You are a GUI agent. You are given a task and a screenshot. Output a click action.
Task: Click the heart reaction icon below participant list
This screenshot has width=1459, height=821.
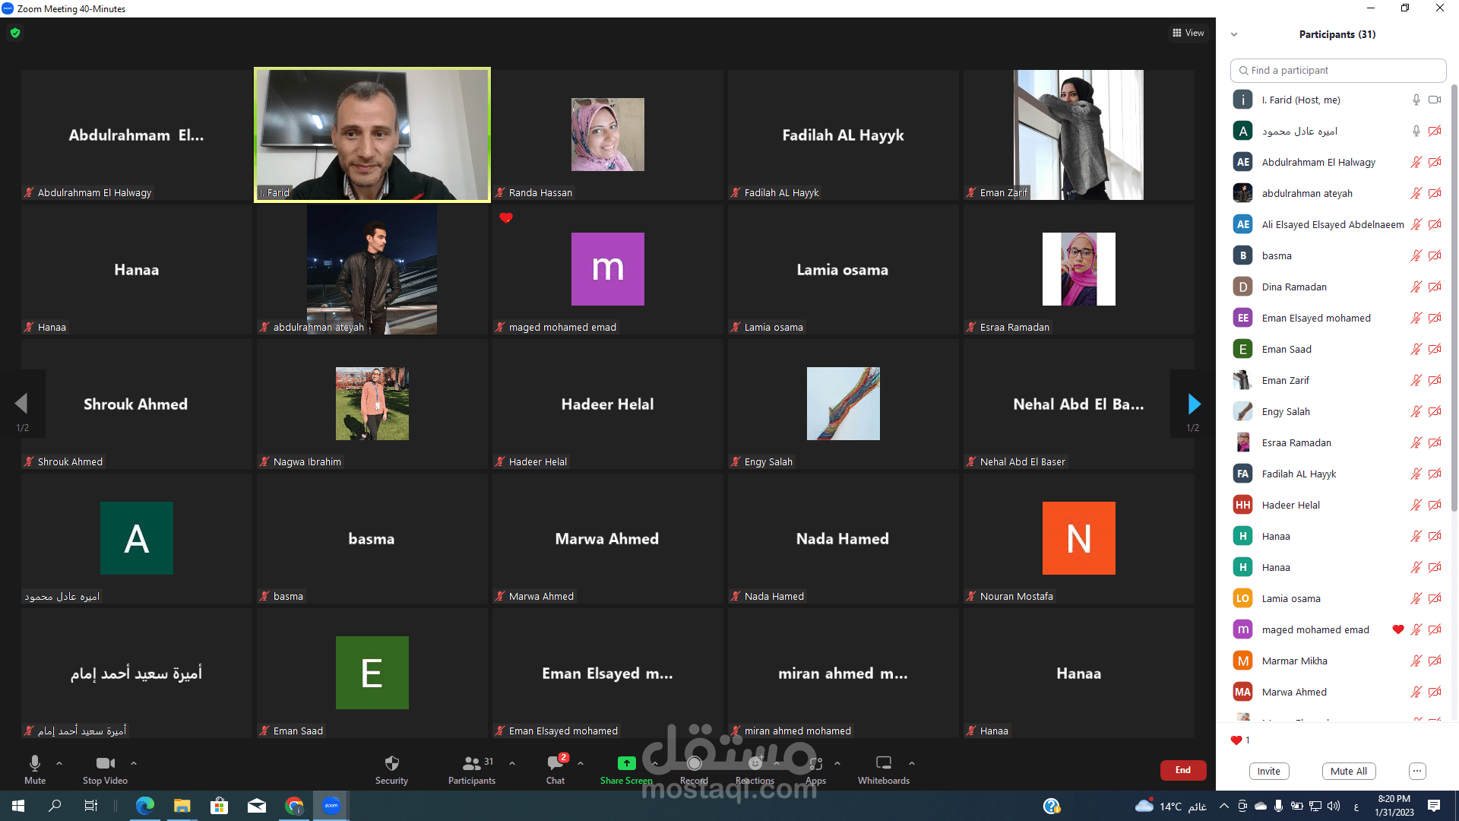tap(1236, 740)
